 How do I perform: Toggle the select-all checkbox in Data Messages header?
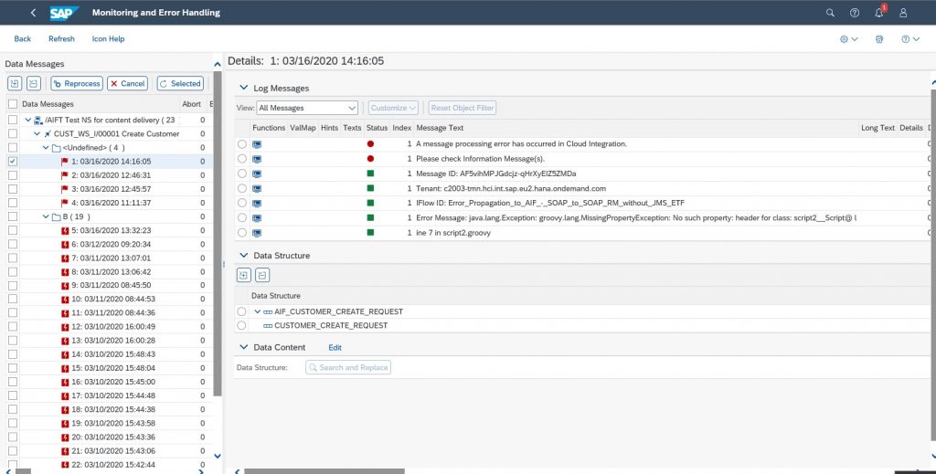point(13,104)
